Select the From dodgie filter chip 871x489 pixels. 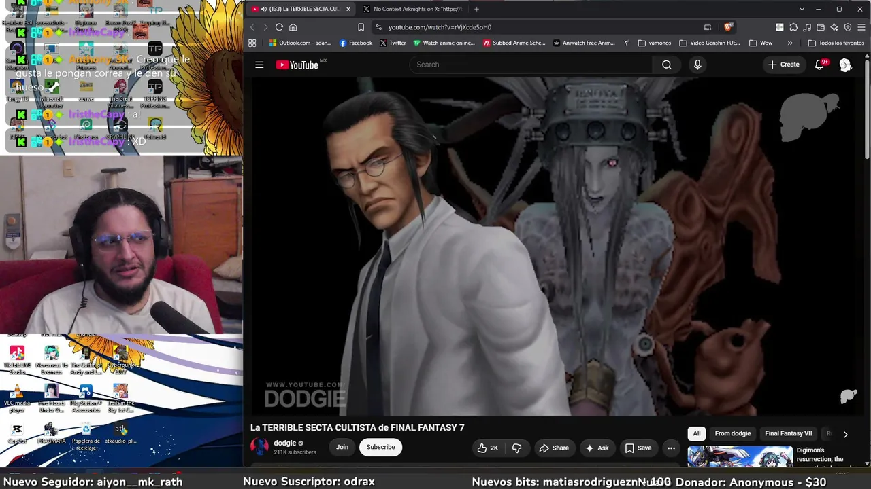[733, 433]
